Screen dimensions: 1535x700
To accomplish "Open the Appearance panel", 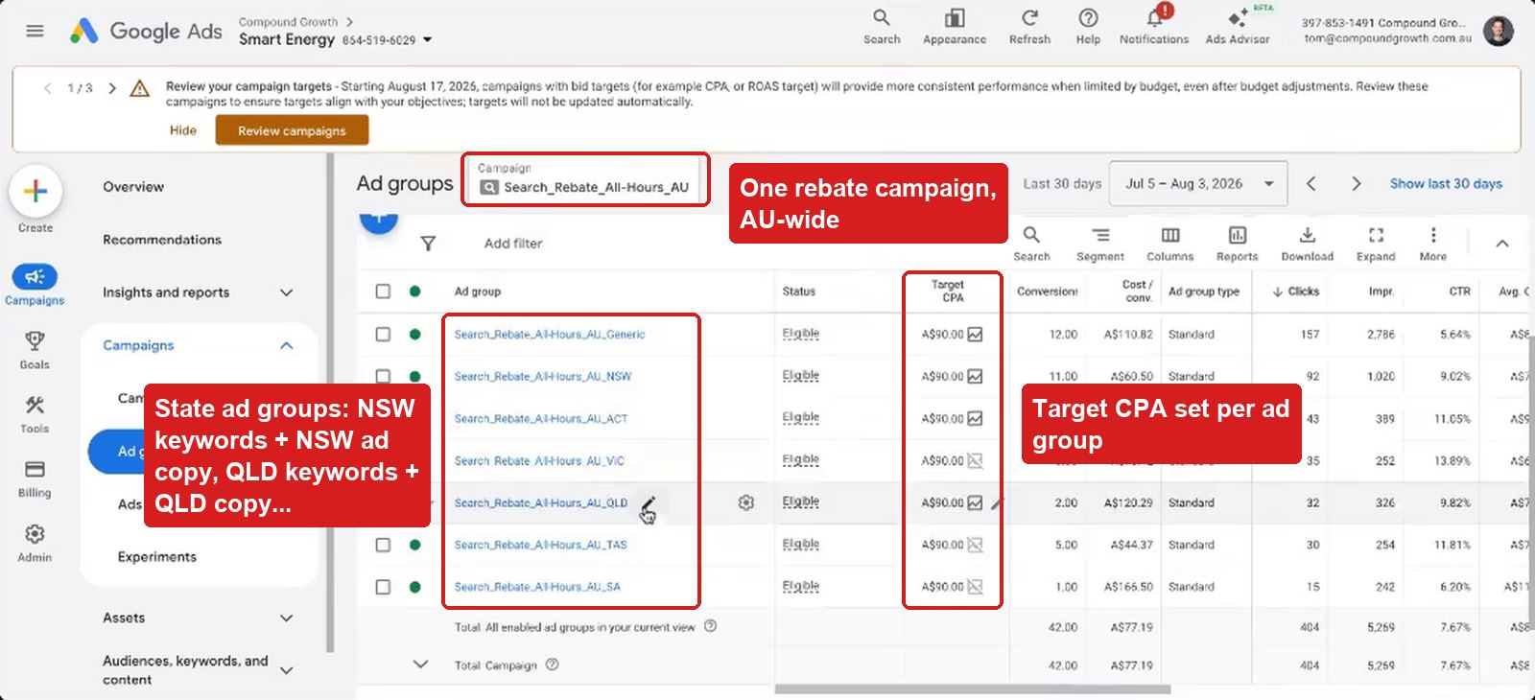I will point(955,27).
